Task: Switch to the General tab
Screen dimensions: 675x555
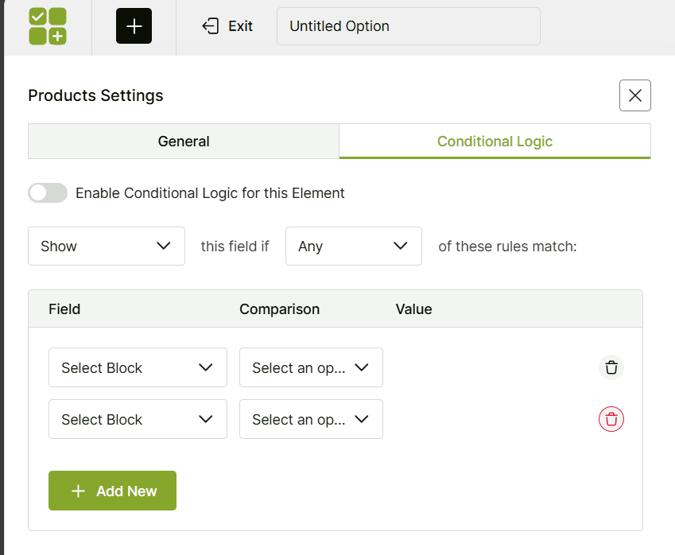Action: click(x=184, y=142)
